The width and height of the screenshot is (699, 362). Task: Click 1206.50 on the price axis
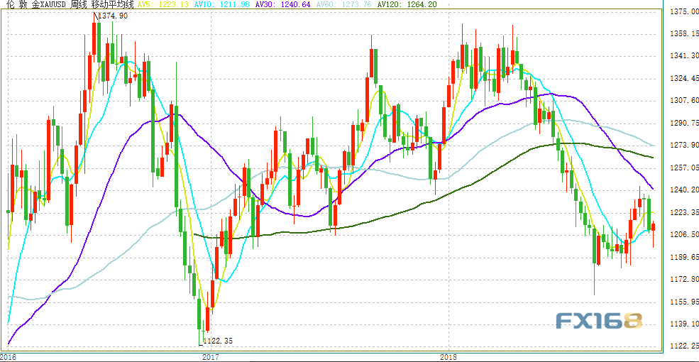pos(681,234)
